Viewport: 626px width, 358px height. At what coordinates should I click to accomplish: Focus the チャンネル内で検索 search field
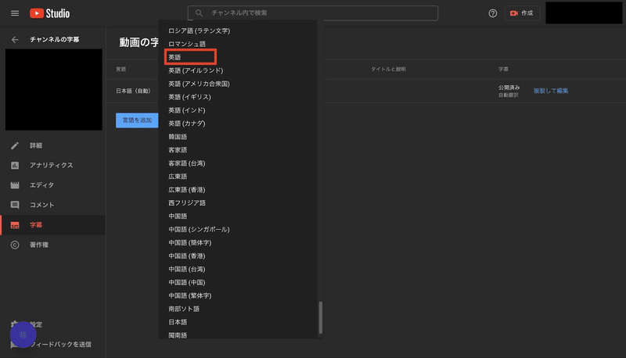click(x=312, y=13)
